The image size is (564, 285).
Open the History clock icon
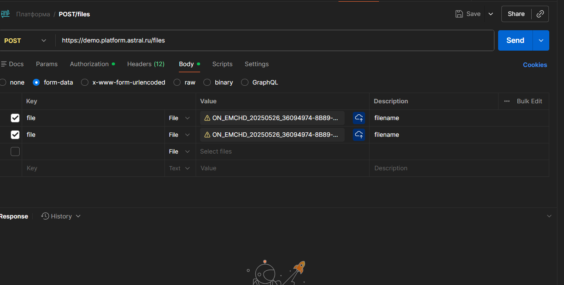click(x=45, y=216)
